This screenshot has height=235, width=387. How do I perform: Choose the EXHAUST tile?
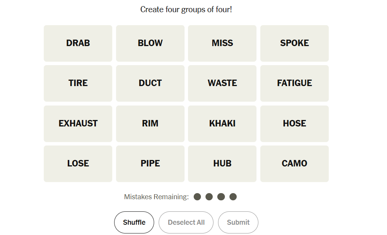point(78,124)
